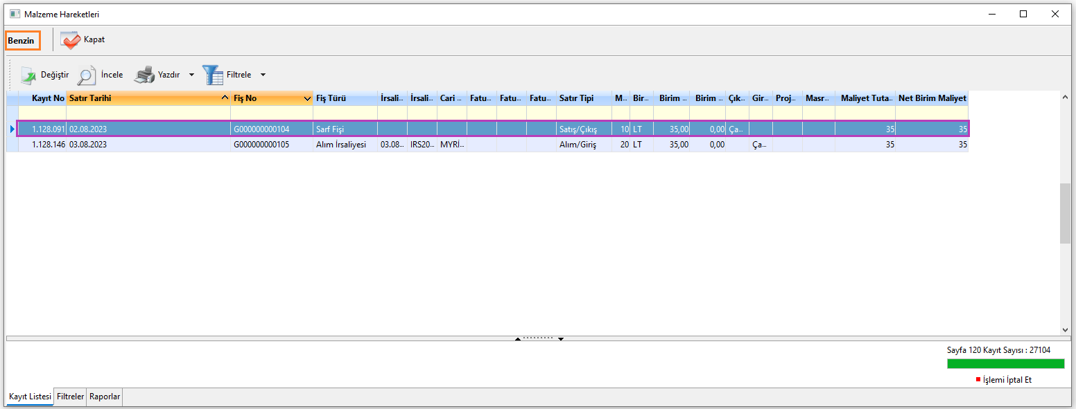Click the red İşlemi İptal Et icon
Image resolution: width=1076 pixels, height=409 pixels.
(x=978, y=380)
